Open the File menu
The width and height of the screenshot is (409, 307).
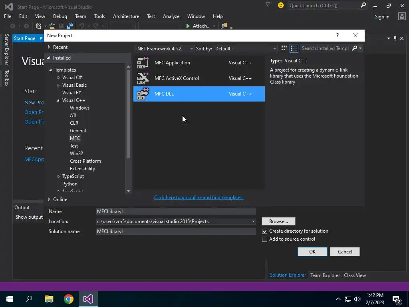[8, 16]
